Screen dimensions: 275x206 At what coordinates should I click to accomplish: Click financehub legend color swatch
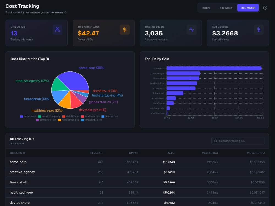pos(103,116)
